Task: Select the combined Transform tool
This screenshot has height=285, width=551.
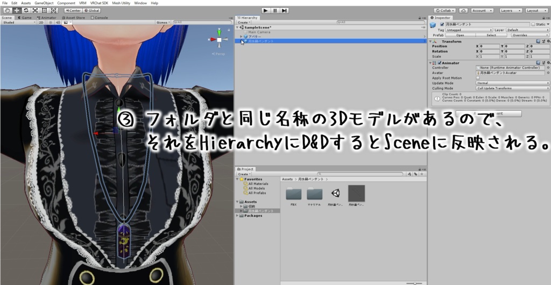Action: coord(54,11)
